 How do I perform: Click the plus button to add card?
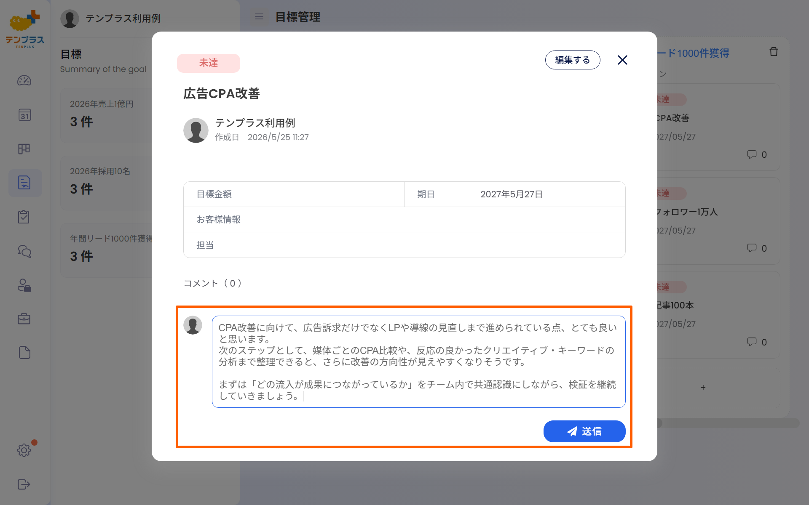coord(703,388)
